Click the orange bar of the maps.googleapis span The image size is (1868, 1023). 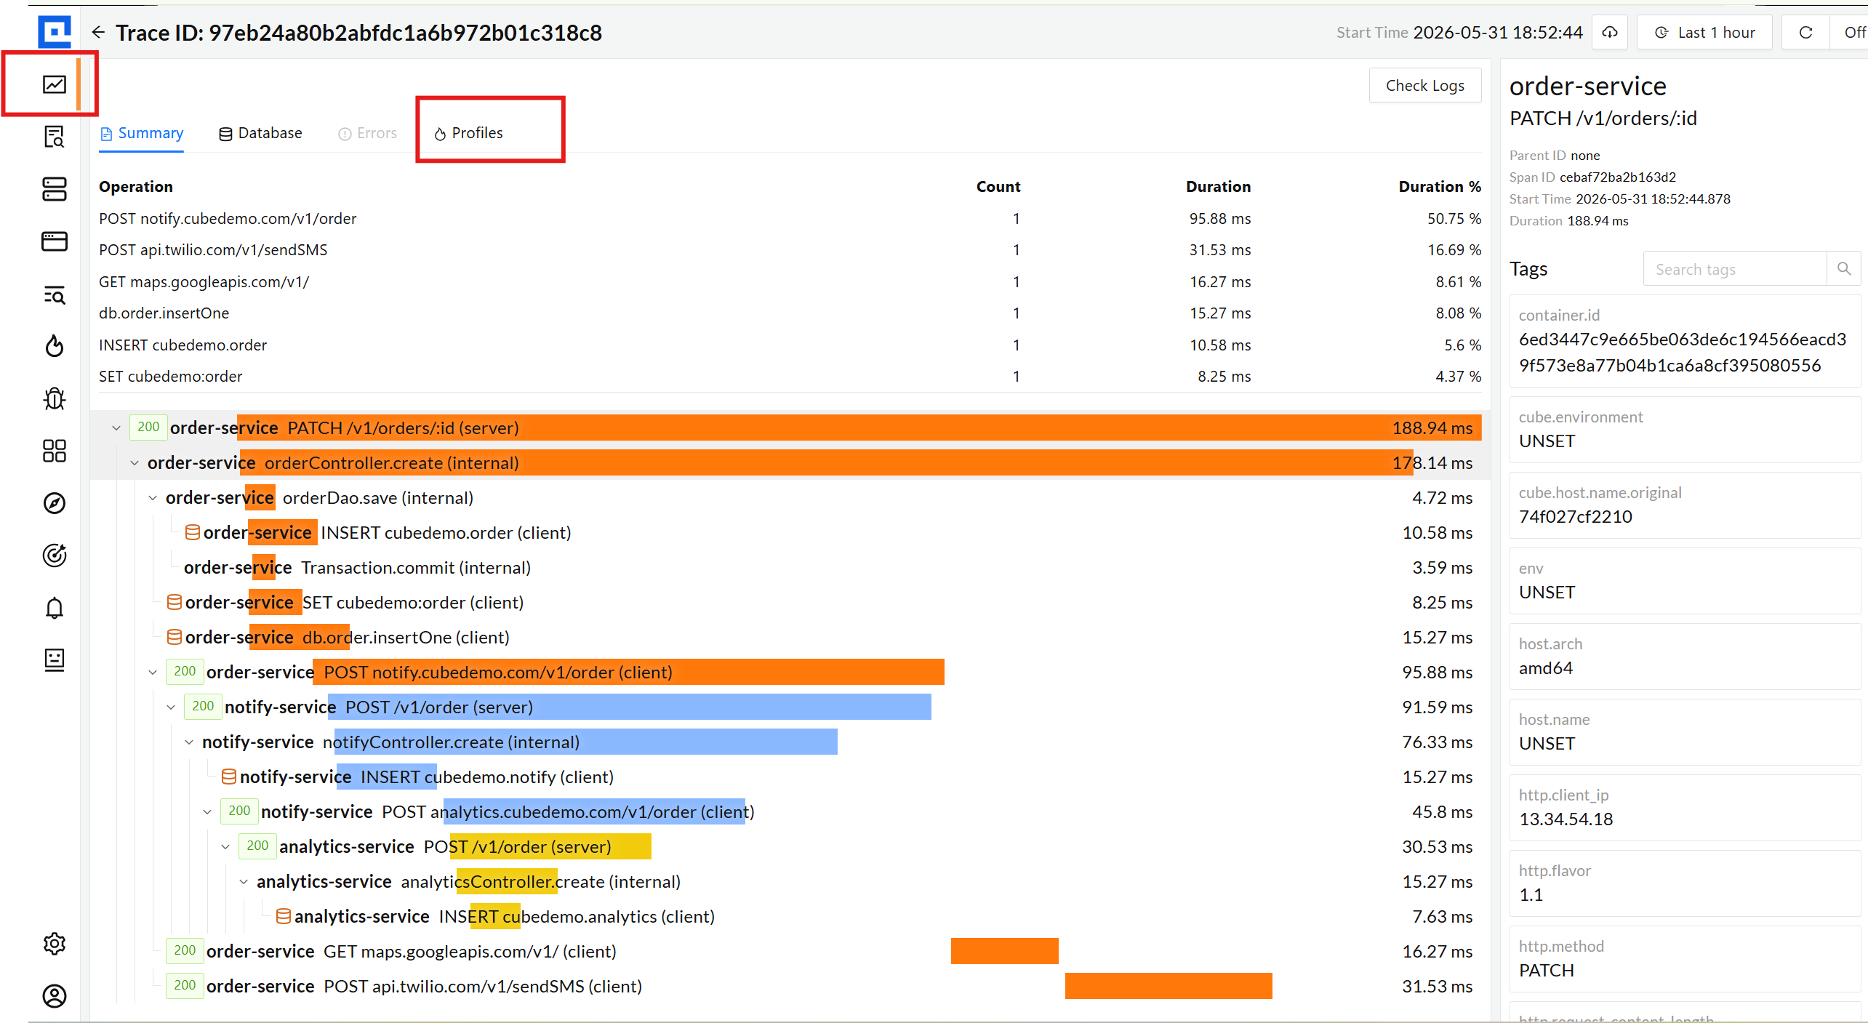(x=1004, y=951)
